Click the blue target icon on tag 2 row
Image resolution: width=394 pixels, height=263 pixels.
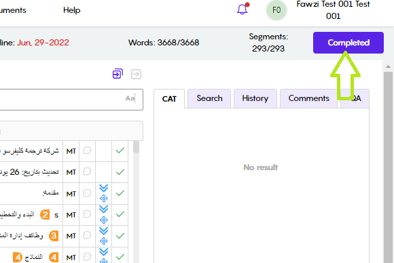pyautogui.click(x=103, y=220)
